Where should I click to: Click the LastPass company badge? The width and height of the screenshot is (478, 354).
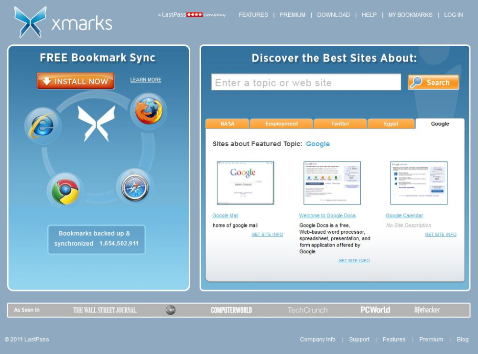[x=192, y=15]
